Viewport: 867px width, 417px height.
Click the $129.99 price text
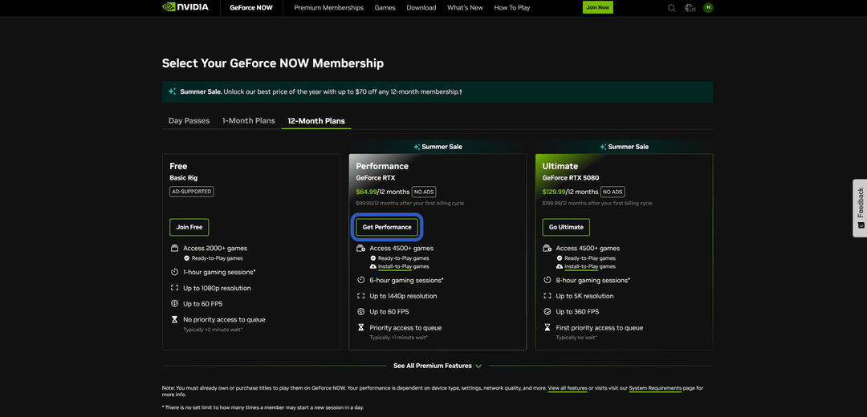point(554,192)
